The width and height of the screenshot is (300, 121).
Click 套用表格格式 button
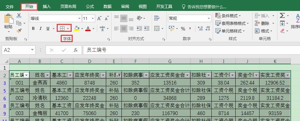point(232,23)
